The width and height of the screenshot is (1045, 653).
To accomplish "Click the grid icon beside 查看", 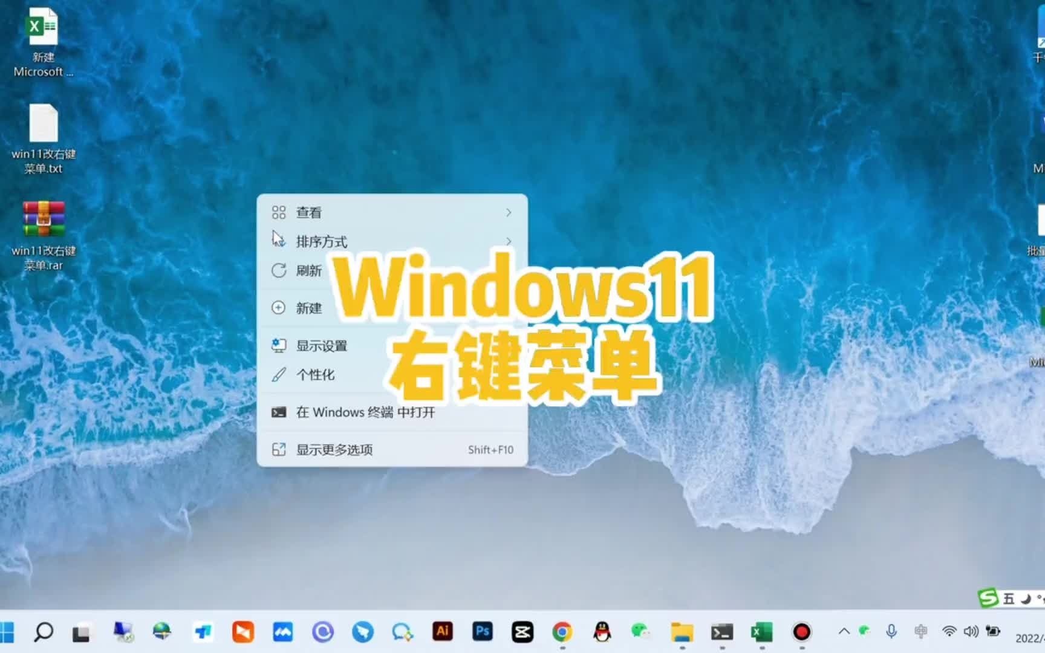I will coord(278,212).
